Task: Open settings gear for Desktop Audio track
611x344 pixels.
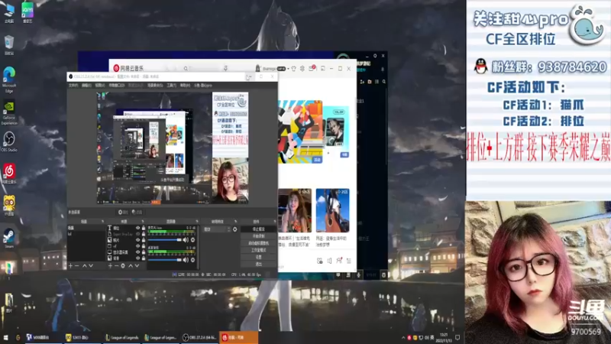Action: tap(192, 260)
